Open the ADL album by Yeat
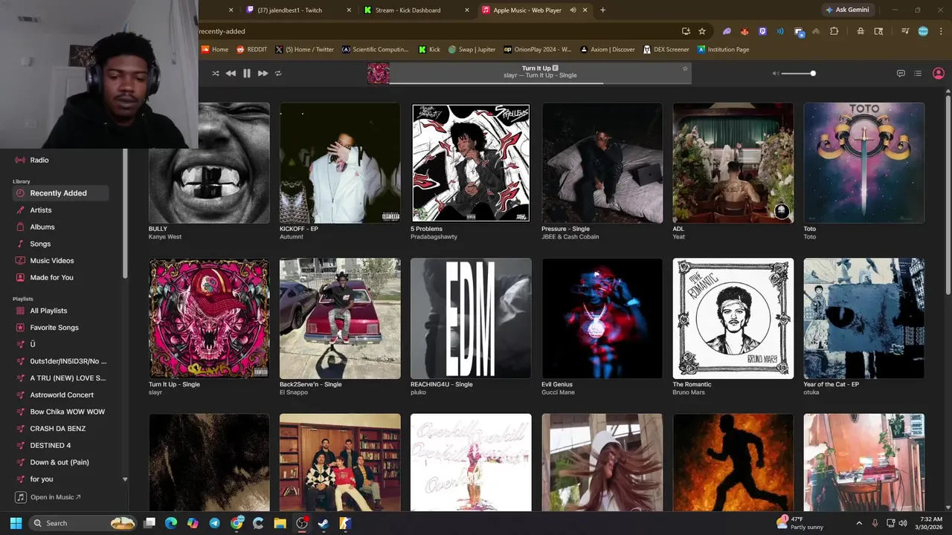 [733, 163]
